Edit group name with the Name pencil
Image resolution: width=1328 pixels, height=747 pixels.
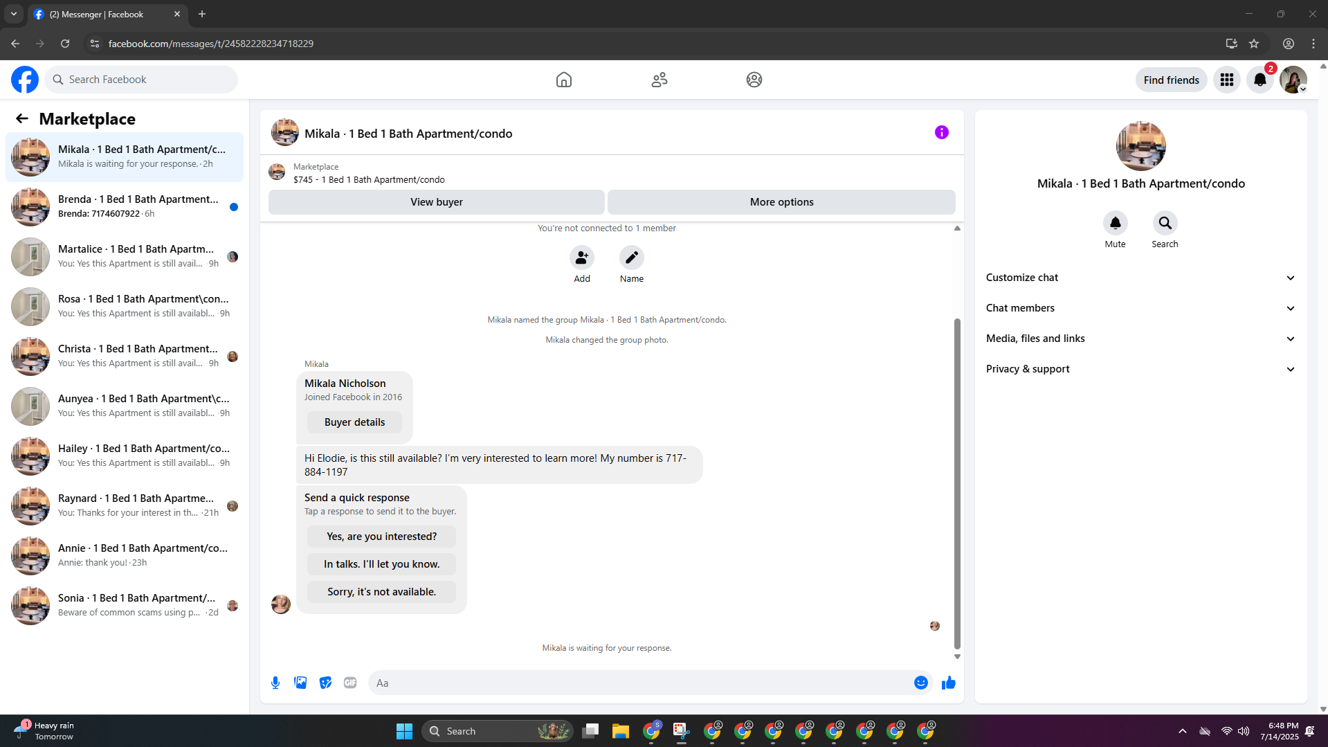coord(632,258)
